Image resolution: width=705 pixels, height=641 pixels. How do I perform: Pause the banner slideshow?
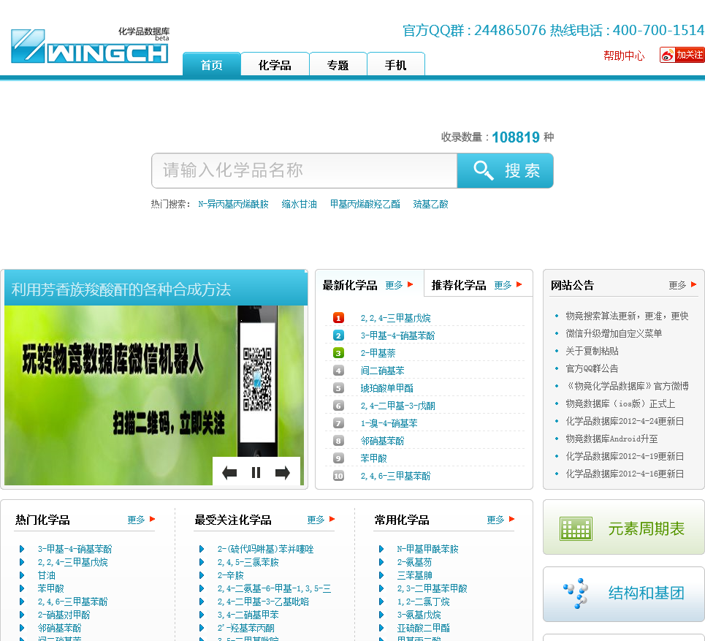(256, 472)
